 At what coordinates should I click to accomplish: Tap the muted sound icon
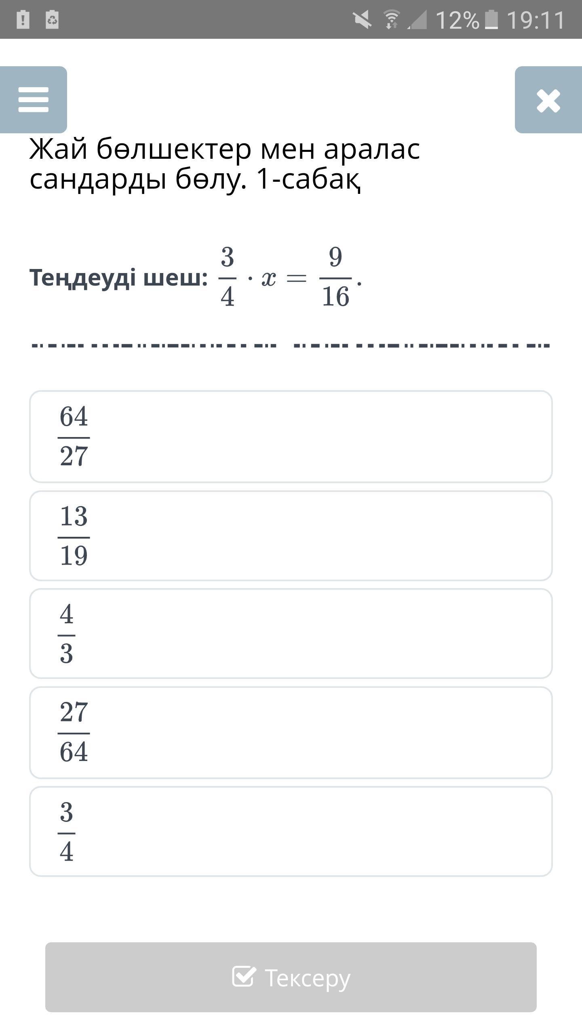click(362, 20)
